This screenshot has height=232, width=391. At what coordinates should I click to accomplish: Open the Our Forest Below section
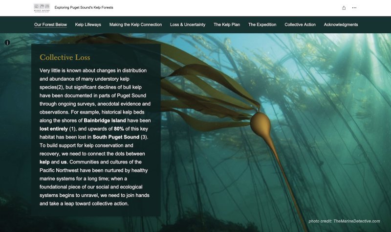coord(50,24)
